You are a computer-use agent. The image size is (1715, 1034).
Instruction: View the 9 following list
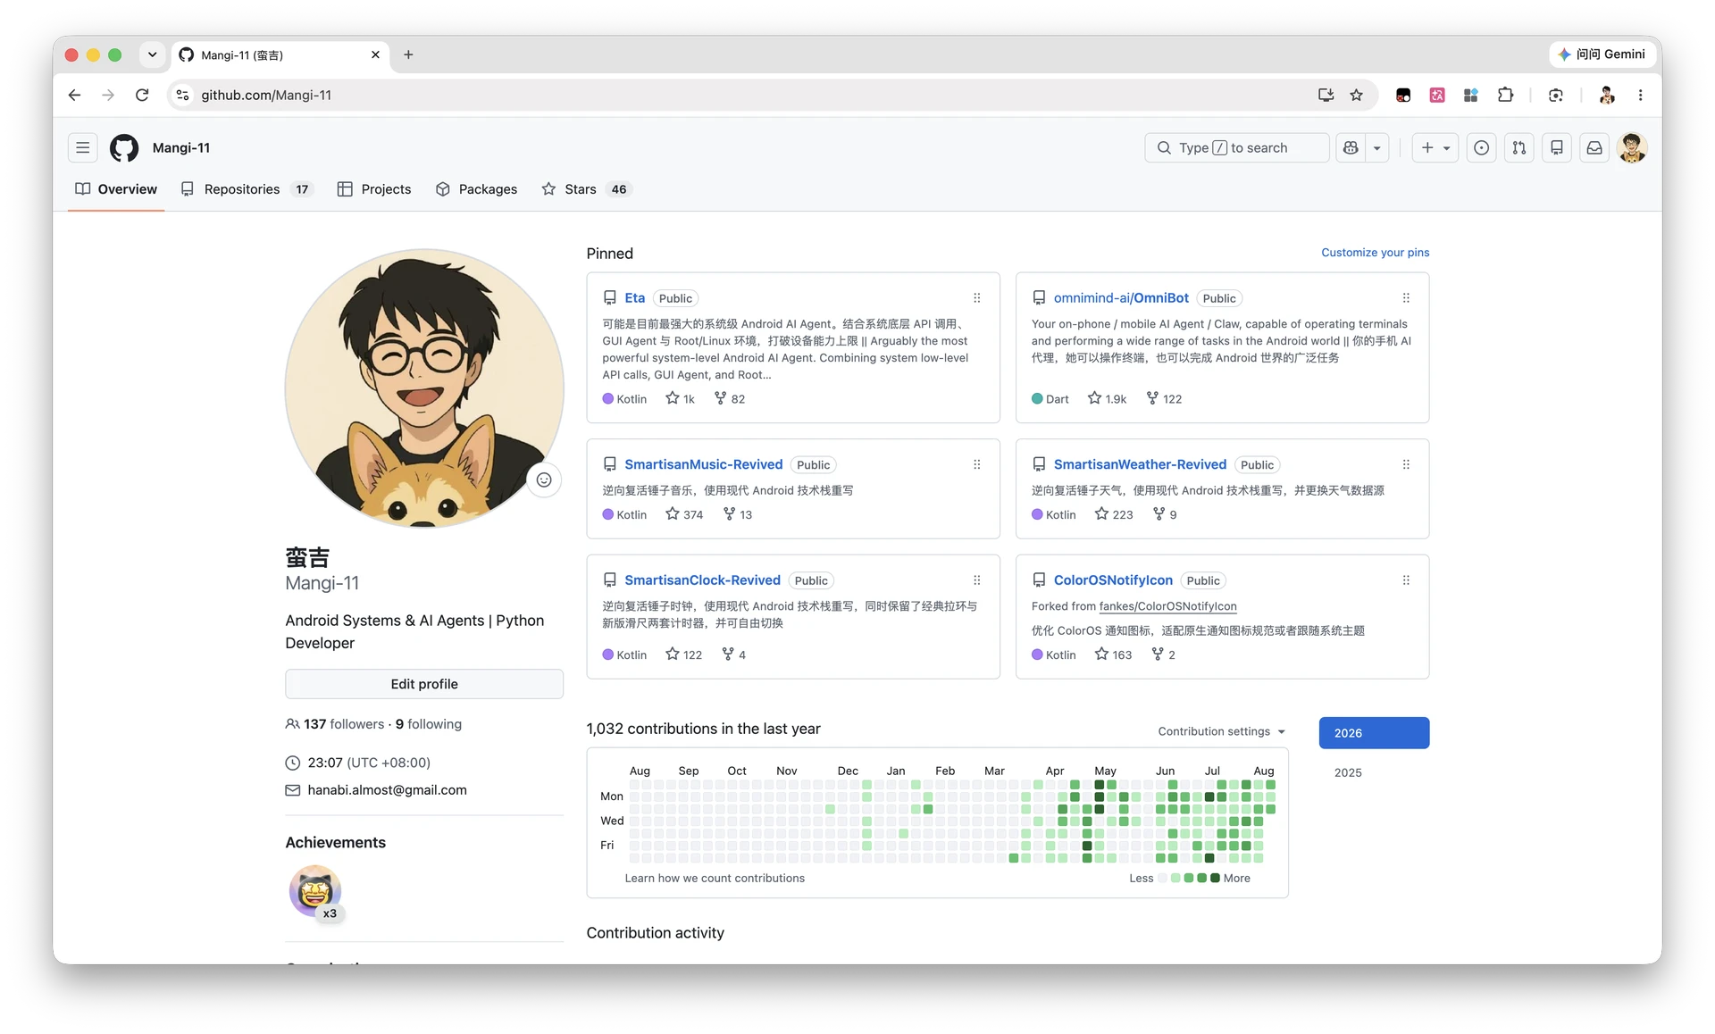[x=429, y=724]
